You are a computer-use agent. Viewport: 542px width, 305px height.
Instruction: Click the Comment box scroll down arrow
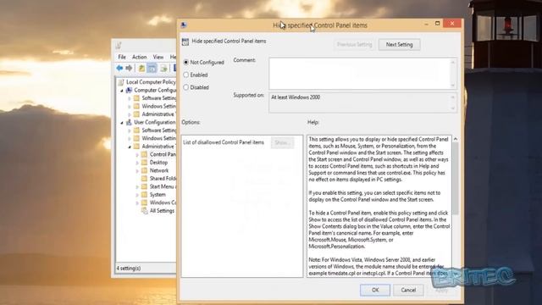pos(452,85)
